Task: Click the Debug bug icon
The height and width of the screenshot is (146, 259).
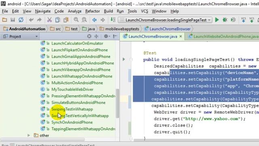Action: 225,20
